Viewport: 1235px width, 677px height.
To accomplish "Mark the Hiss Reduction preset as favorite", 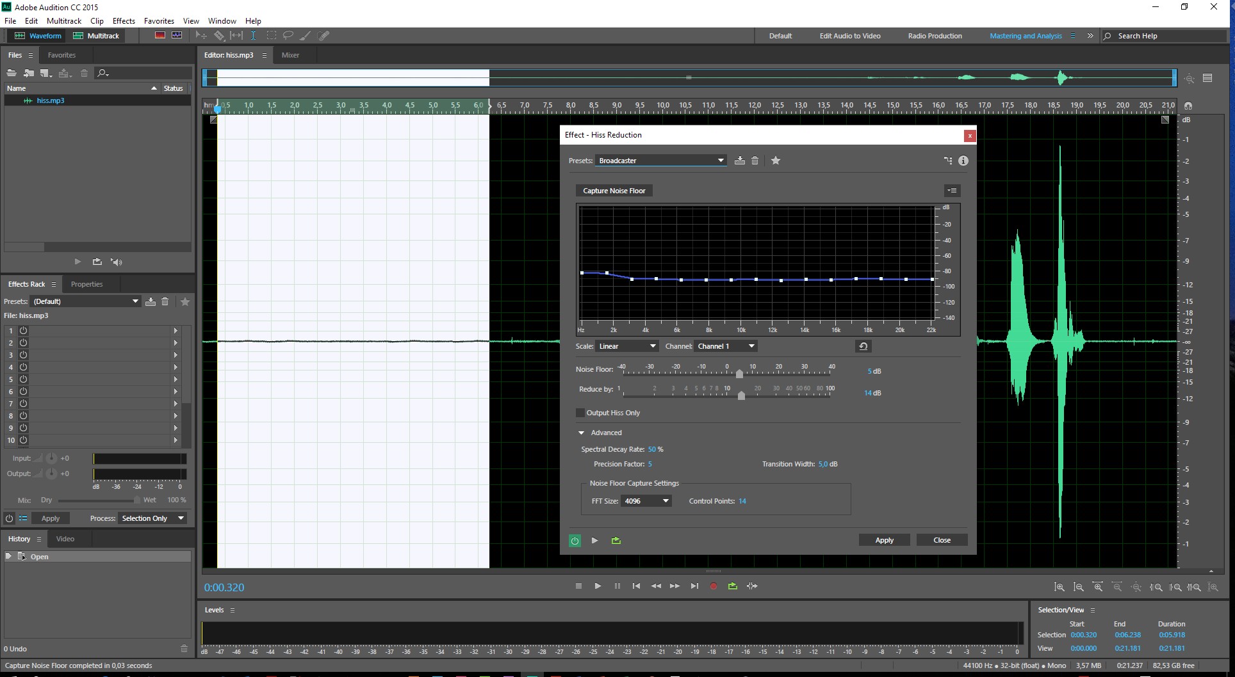I will point(776,161).
